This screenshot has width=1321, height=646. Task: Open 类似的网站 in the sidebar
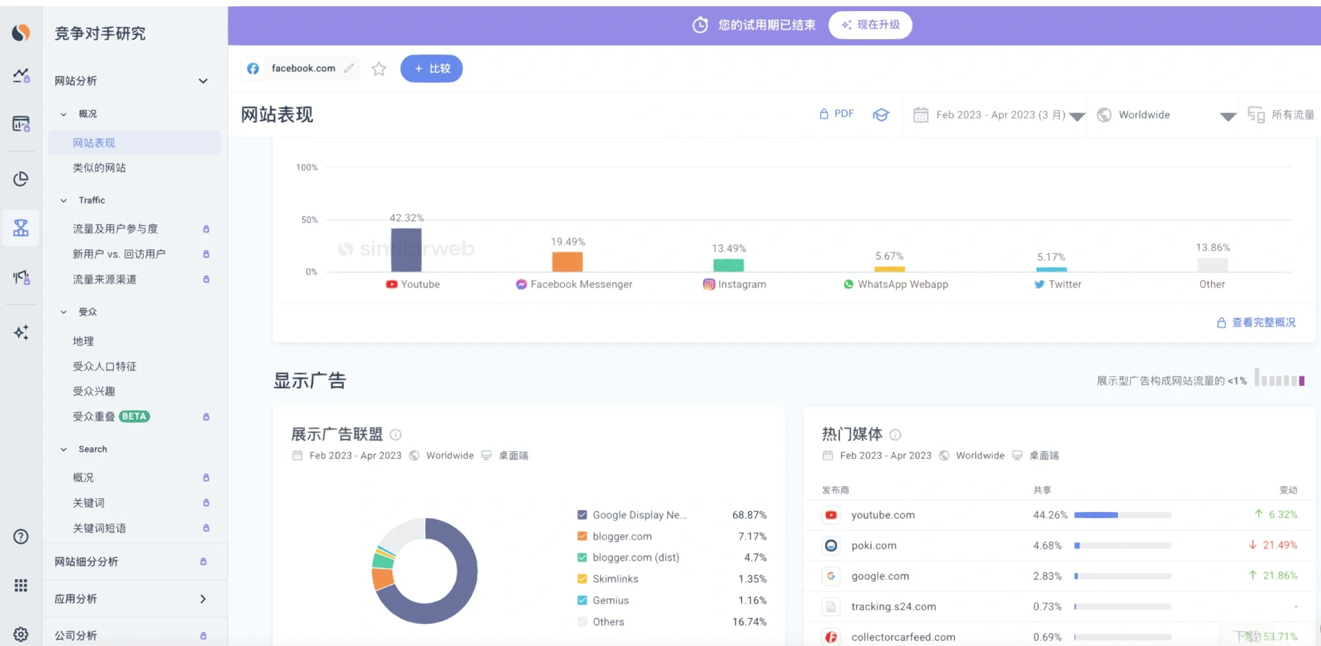[99, 168]
